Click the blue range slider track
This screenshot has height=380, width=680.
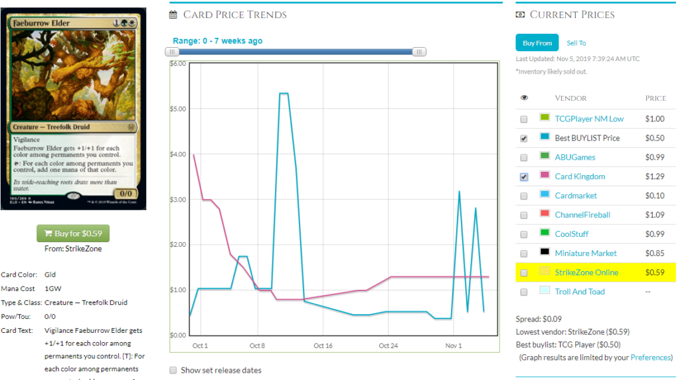[x=296, y=52]
